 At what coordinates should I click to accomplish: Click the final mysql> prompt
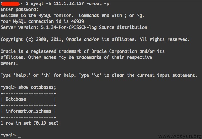click(8, 135)
